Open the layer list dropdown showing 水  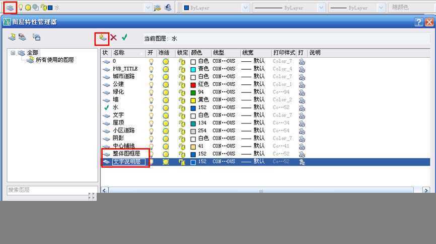tap(148, 8)
